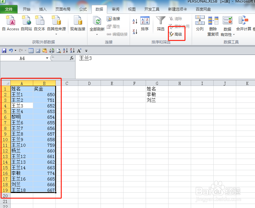Increase font size with A icon
255x208 pixels.
79,51
